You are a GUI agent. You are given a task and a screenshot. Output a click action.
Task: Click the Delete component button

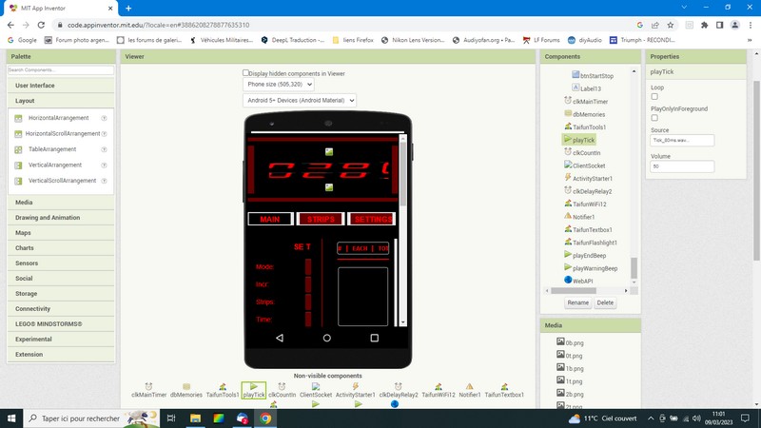point(605,302)
